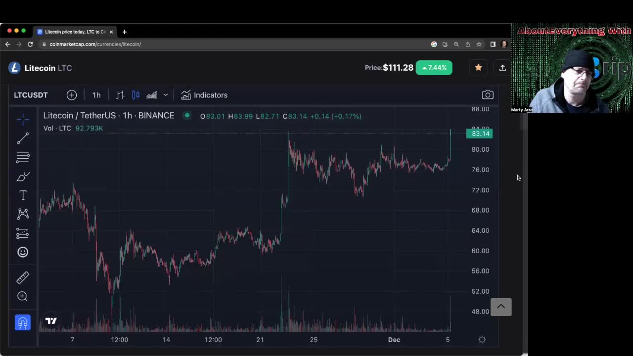
Task: Click the green 7.44% change badge
Action: point(434,68)
